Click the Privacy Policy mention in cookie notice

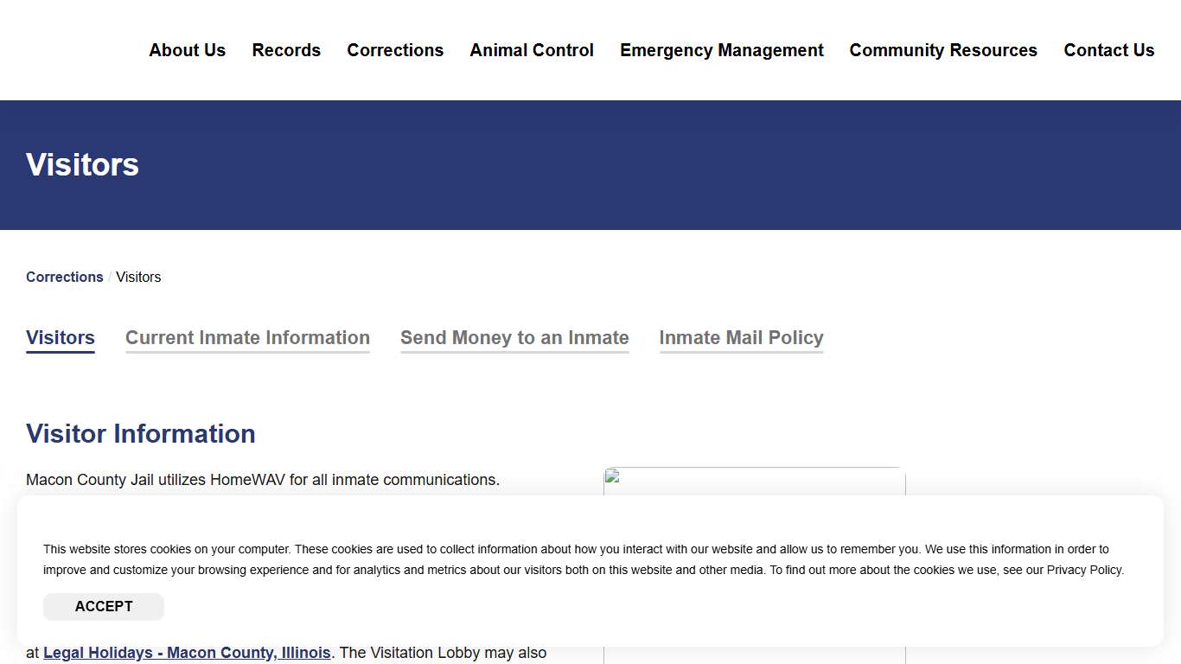[1084, 570]
